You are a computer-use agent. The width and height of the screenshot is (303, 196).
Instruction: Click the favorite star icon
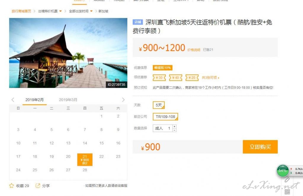tap(12, 186)
